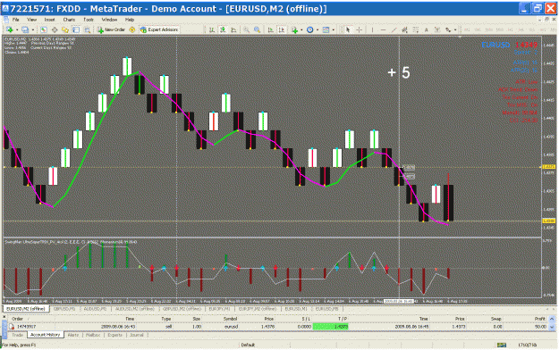Select the Trade terminal tab
The width and height of the screenshot is (559, 350).
17,335
